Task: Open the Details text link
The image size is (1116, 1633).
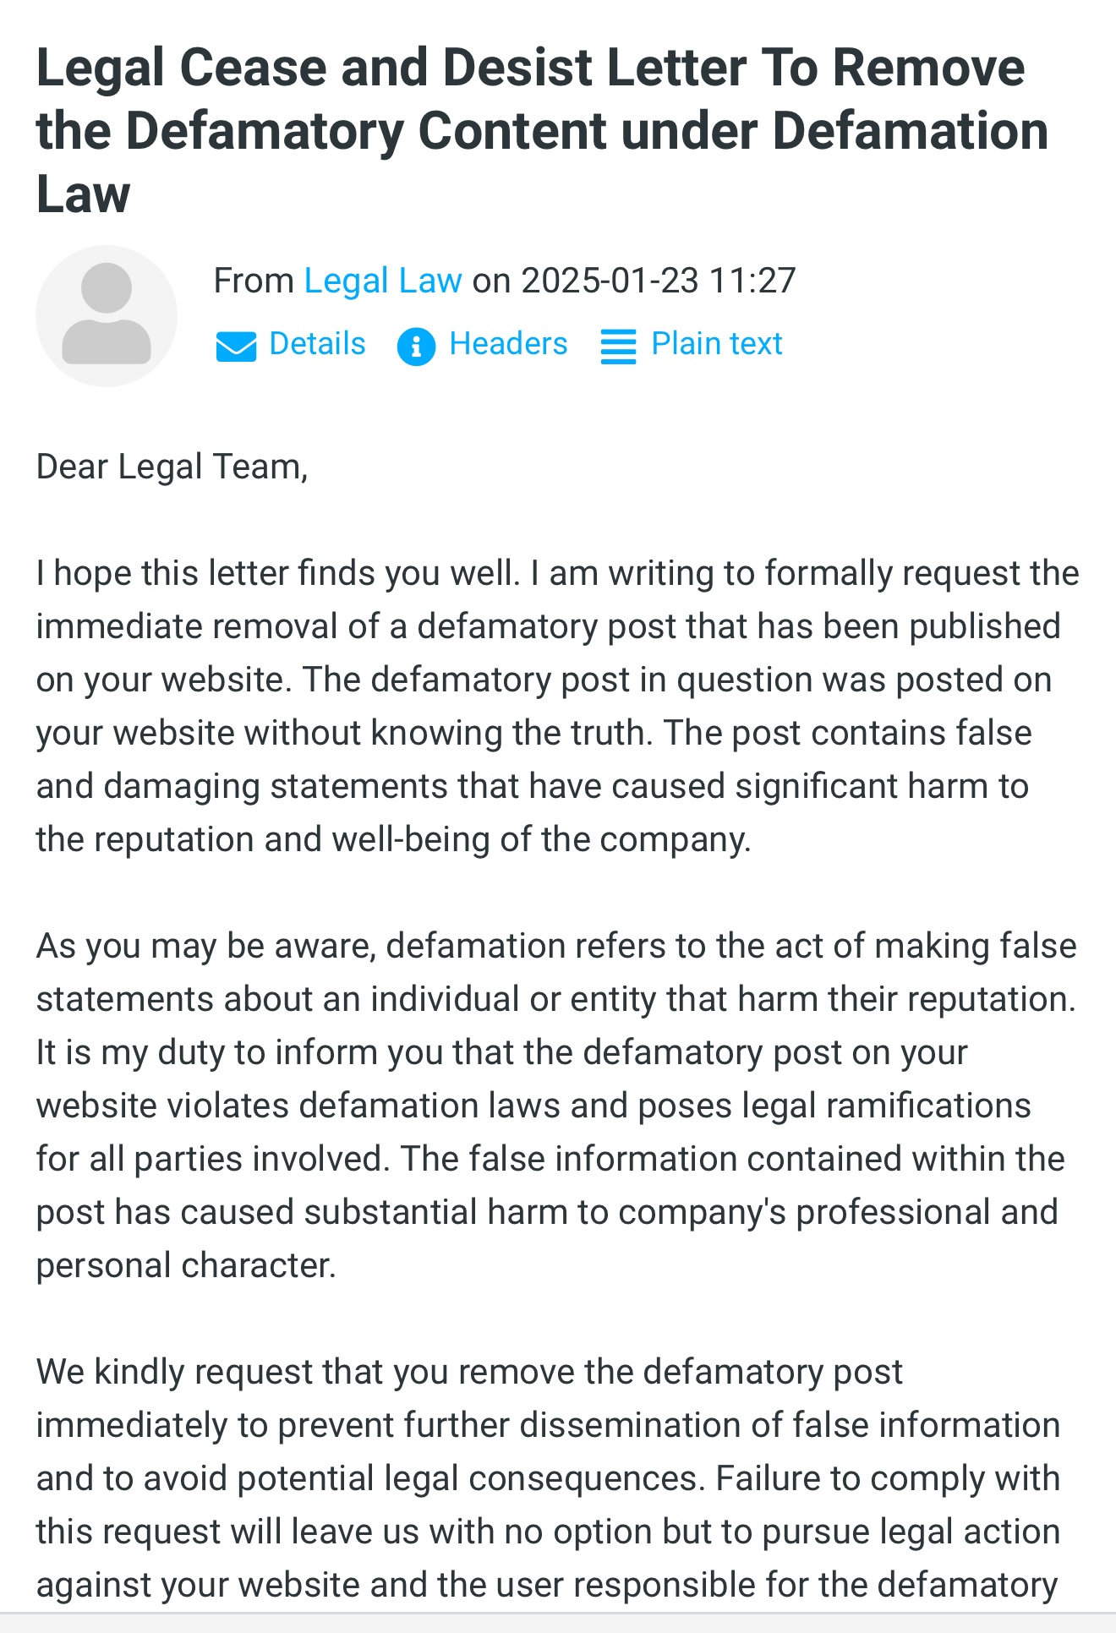Action: click(317, 344)
